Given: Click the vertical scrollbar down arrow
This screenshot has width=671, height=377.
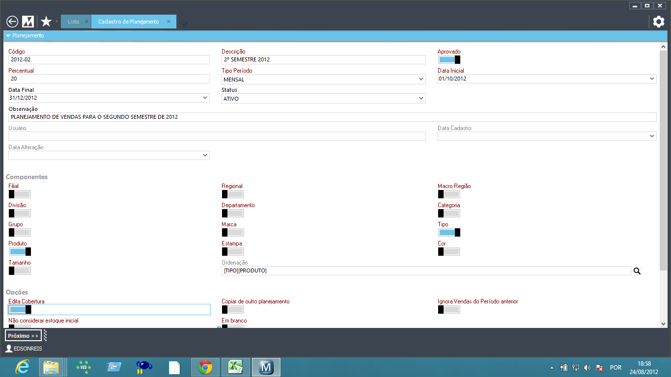Looking at the screenshot, I should pyautogui.click(x=663, y=324).
